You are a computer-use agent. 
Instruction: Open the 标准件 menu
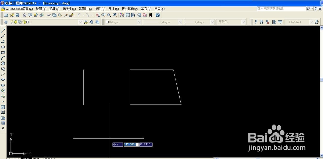[x=69, y=9]
